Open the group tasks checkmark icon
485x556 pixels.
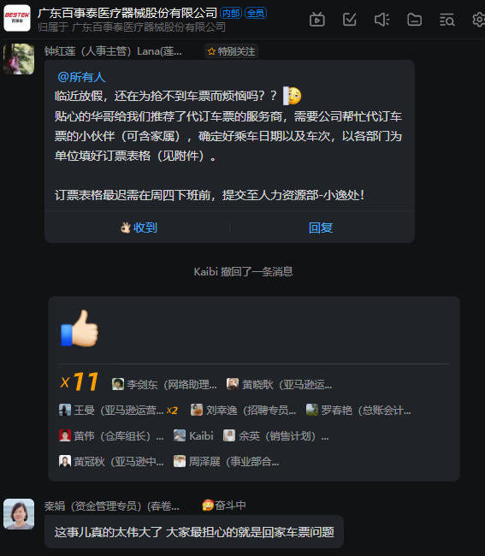click(x=350, y=20)
